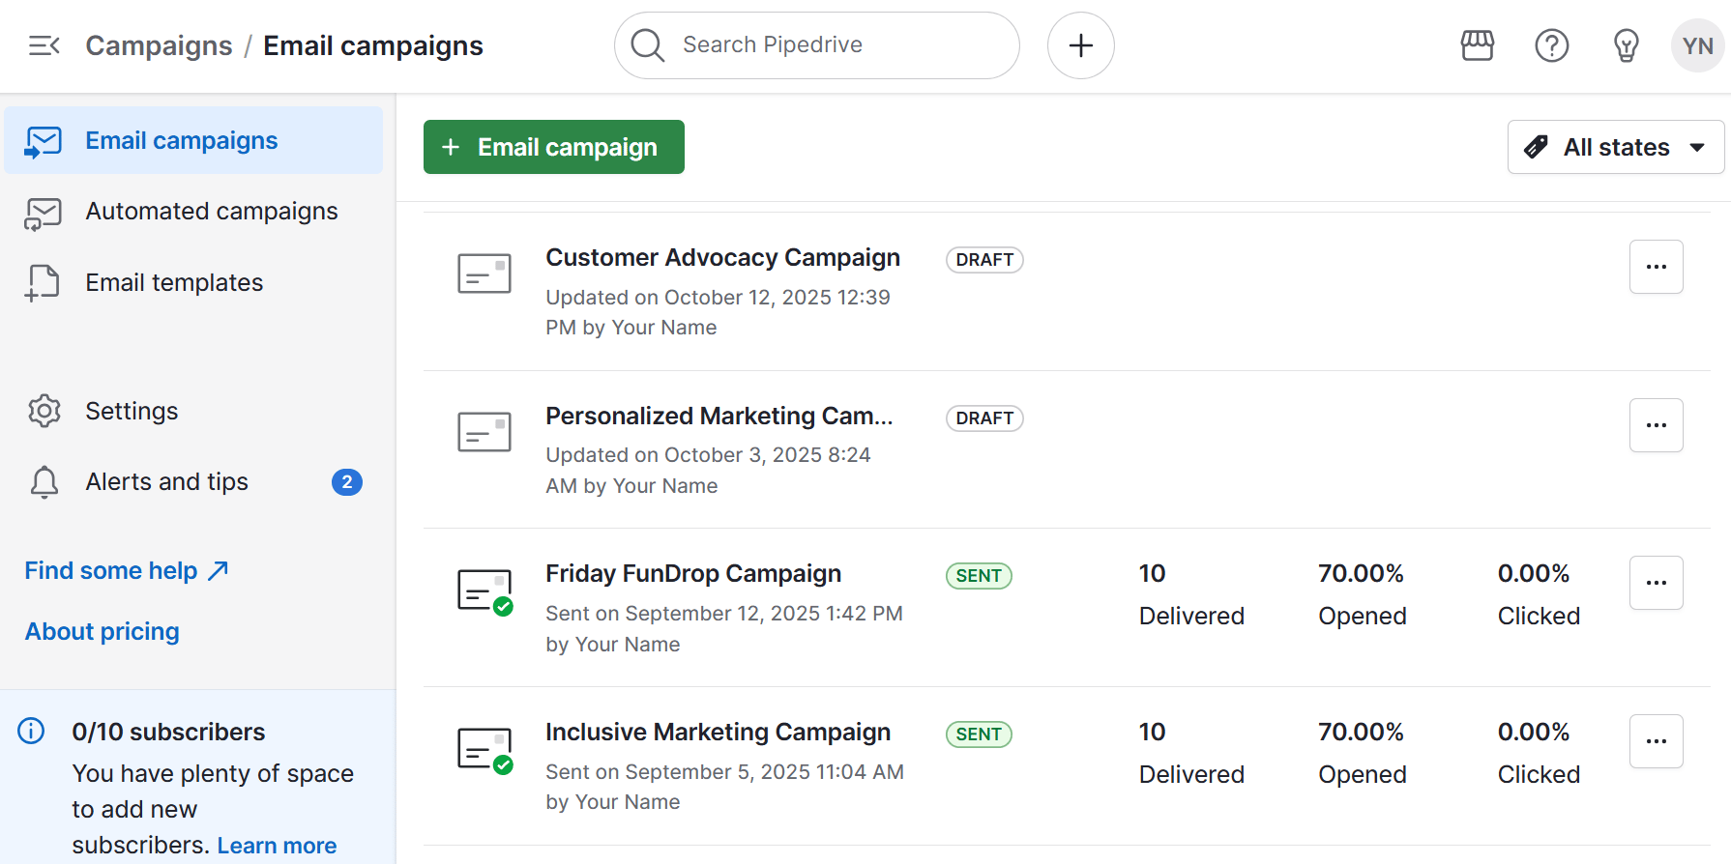Open Alerts and tips bell icon
1731x864 pixels.
click(44, 481)
